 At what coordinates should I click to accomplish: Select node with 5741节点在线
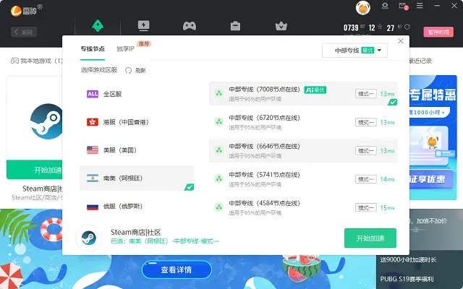(303, 179)
